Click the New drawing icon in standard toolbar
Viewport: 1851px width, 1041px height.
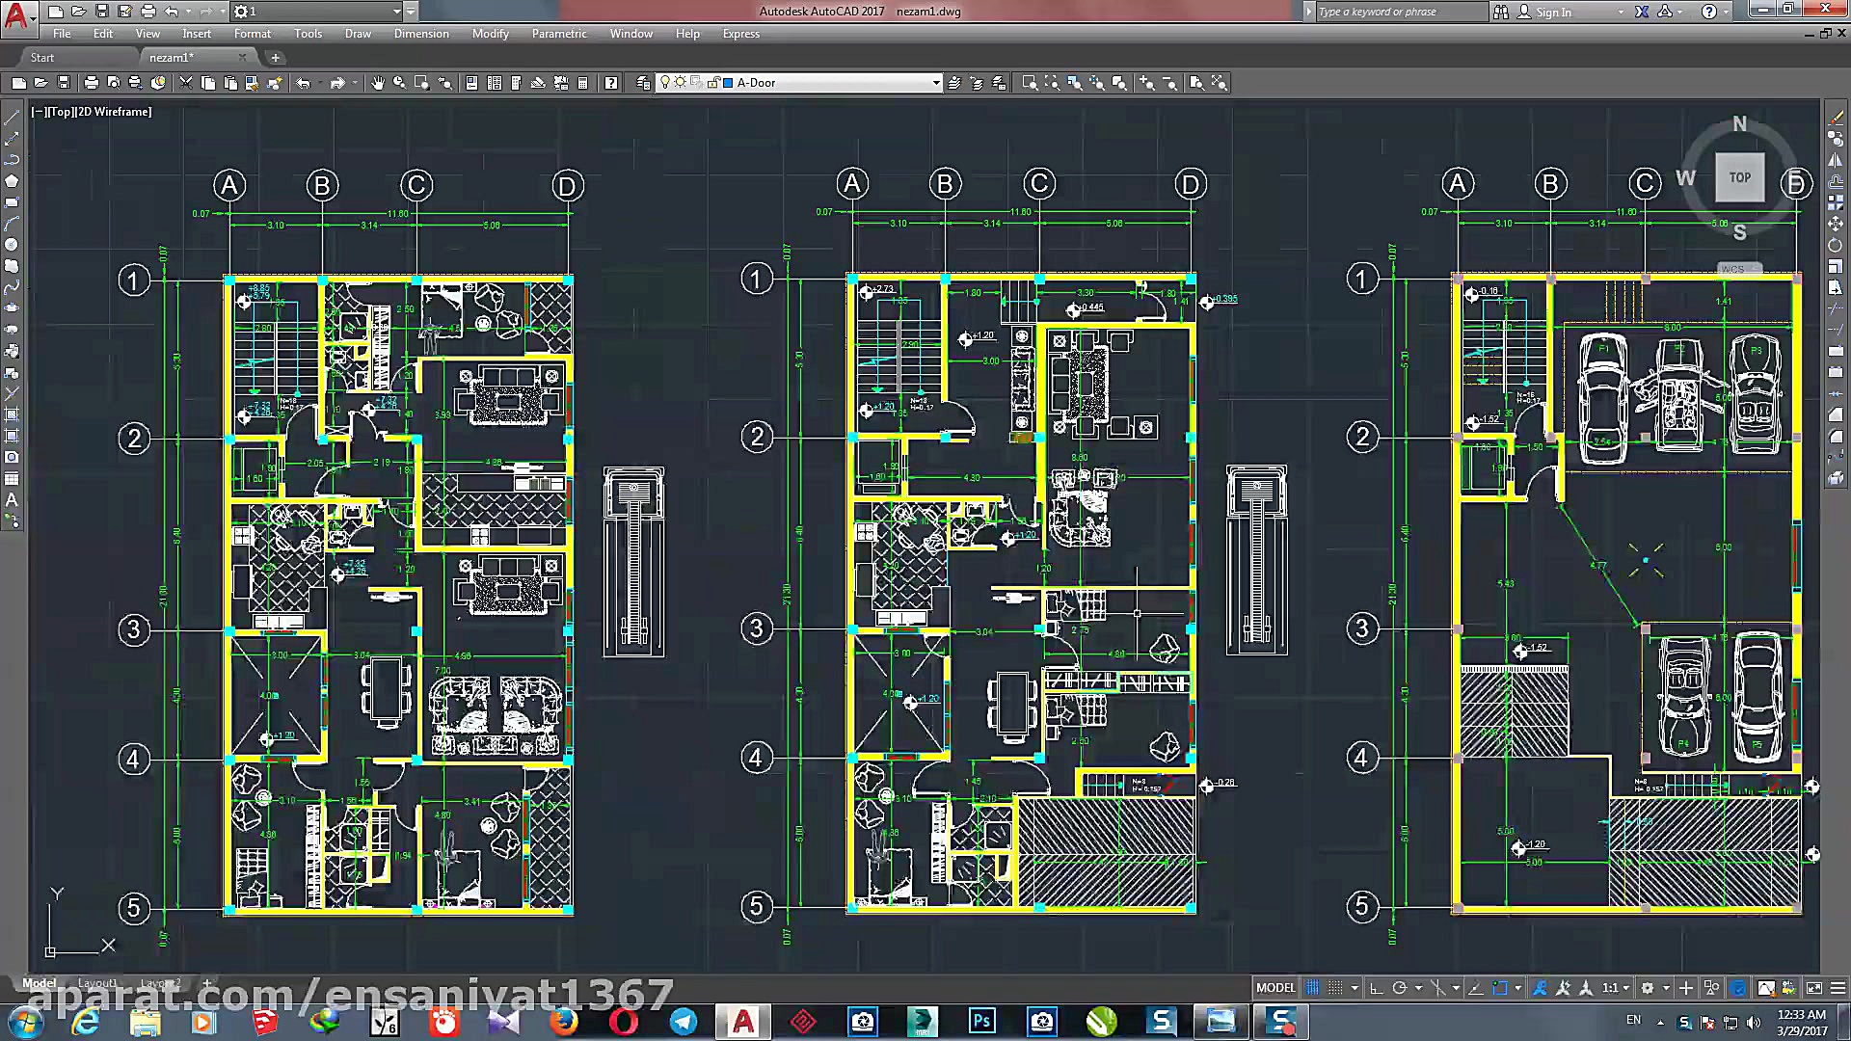18,83
